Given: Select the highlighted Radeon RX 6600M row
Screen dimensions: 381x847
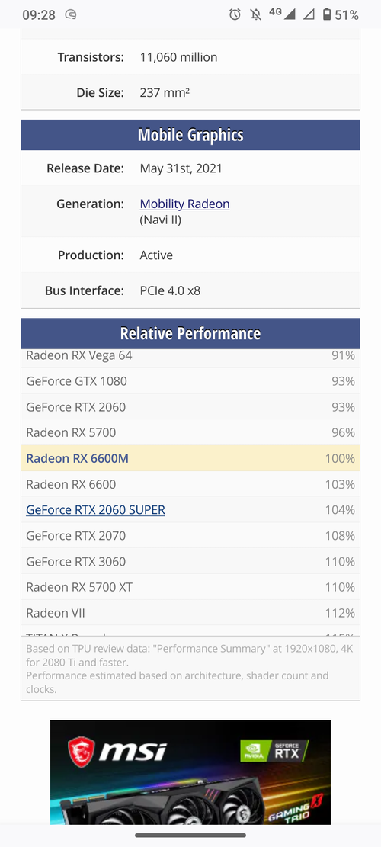Looking at the screenshot, I should tap(190, 459).
